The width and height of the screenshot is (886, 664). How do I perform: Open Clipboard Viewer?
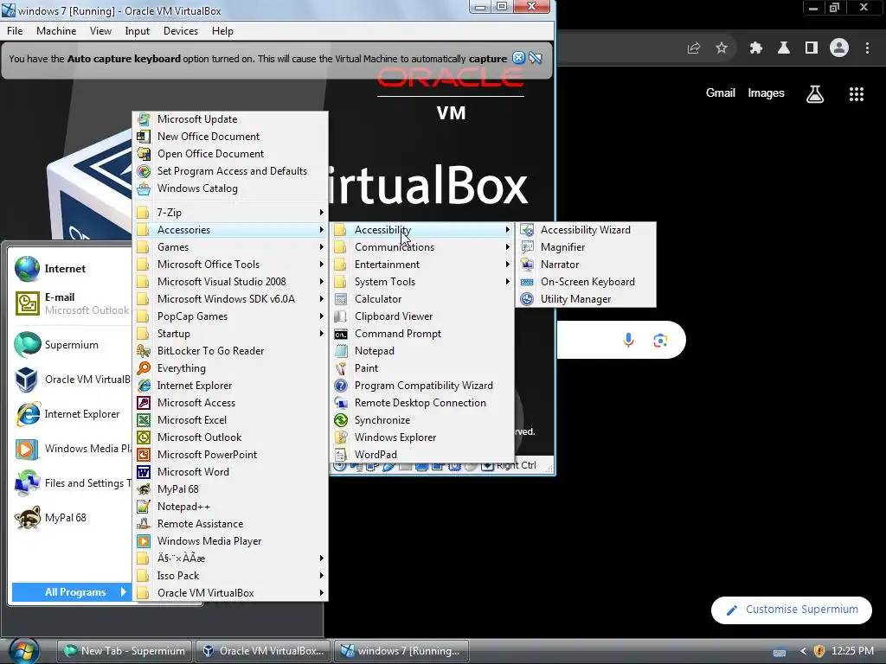click(422, 316)
